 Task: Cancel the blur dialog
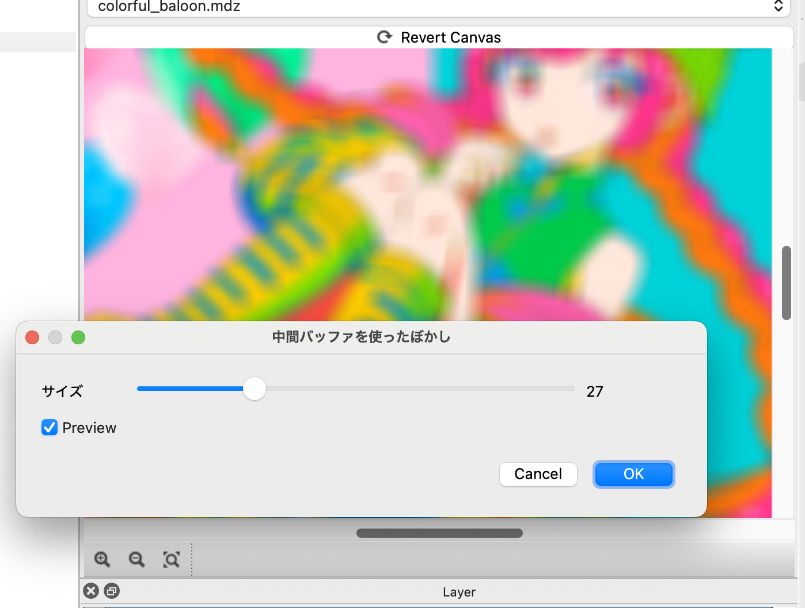coord(538,474)
